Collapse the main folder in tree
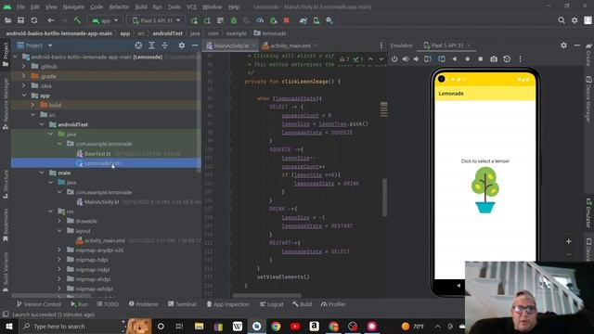Image resolution: width=594 pixels, height=334 pixels. (42, 173)
